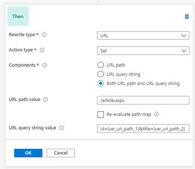Confirm changes with OK button
The height and width of the screenshot is (169, 195).
[28, 153]
